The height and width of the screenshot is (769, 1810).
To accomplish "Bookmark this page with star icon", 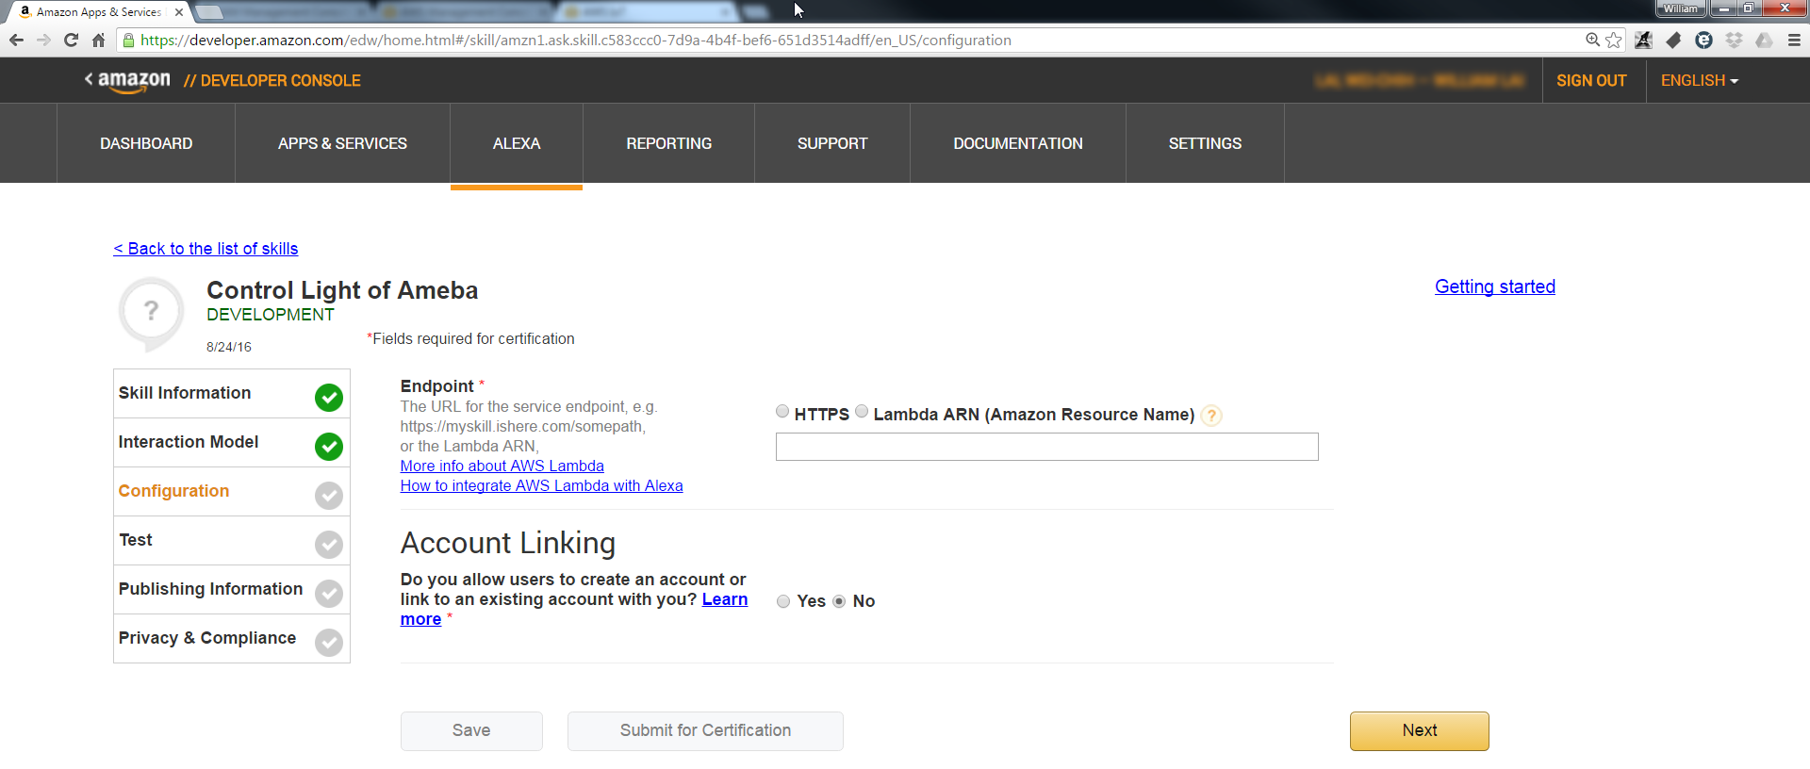I will coord(1614,40).
